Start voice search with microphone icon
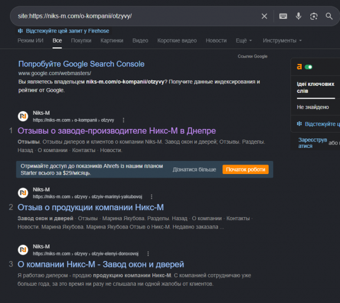The height and width of the screenshot is (303, 340). pyautogui.click(x=298, y=16)
